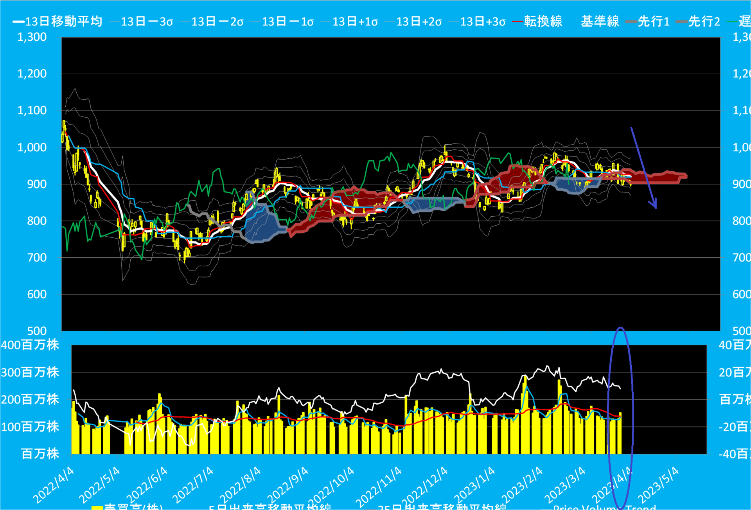Select the blue ellipse around recent volume
This screenshot has width=751, height=510.
[x=620, y=418]
